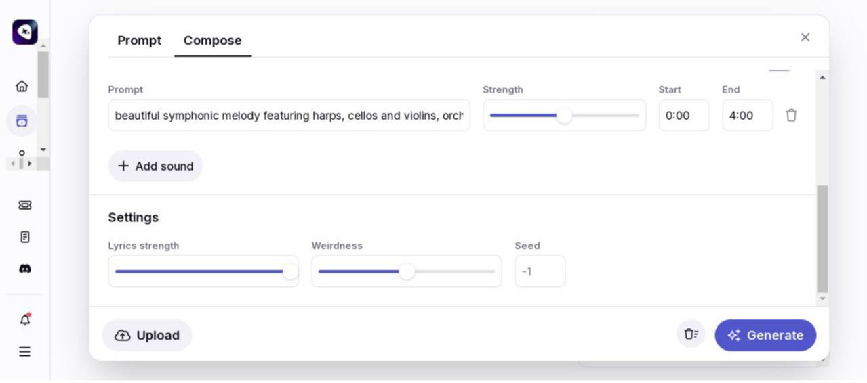Adjust the Strength slider handle
Screen dimensions: 867x383
(x=564, y=116)
